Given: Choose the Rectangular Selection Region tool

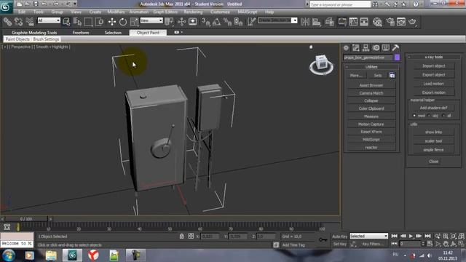Looking at the screenshot, I should pos(88,22).
